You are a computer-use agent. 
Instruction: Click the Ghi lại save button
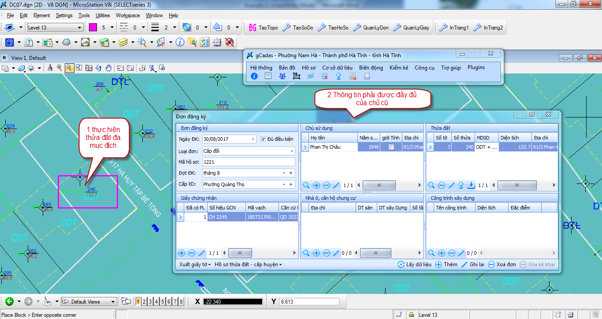tap(472, 264)
